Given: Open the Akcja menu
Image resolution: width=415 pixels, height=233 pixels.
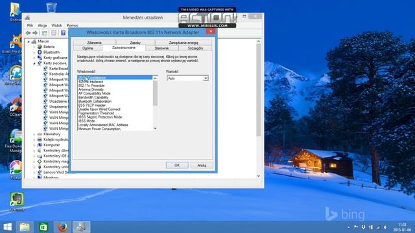Looking at the screenshot, I should click(42, 25).
